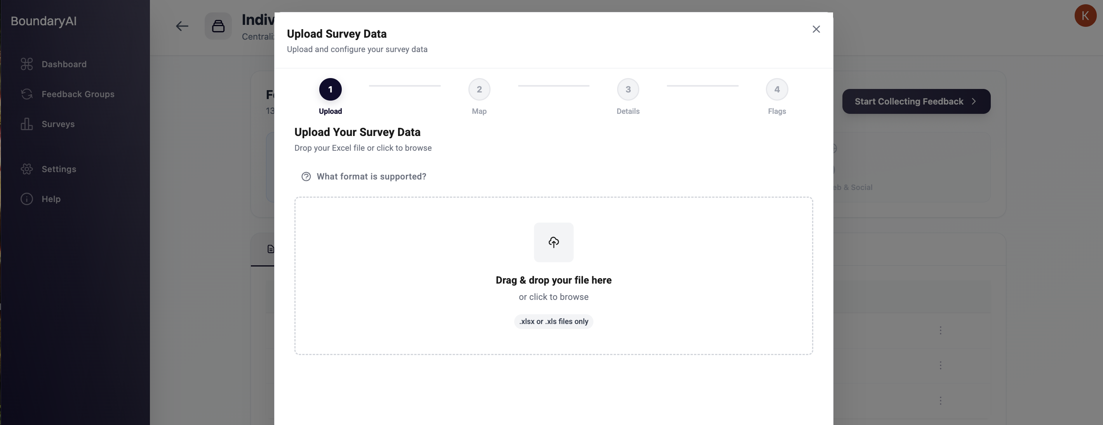The width and height of the screenshot is (1103, 425).
Task: Open Feedback Groups from the sidebar
Action: (78, 94)
